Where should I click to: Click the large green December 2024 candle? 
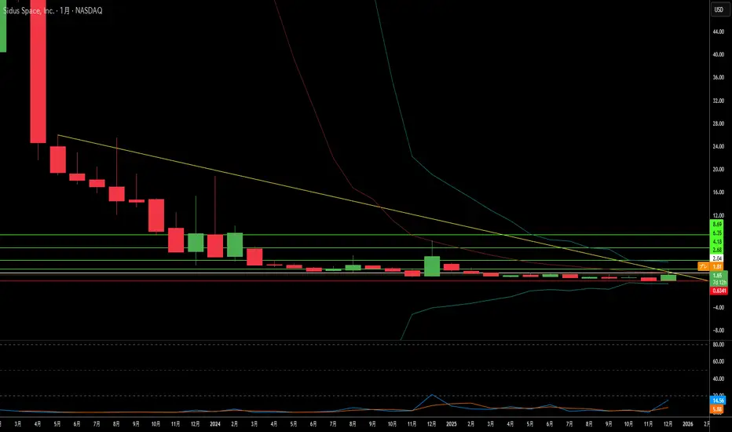coord(432,265)
